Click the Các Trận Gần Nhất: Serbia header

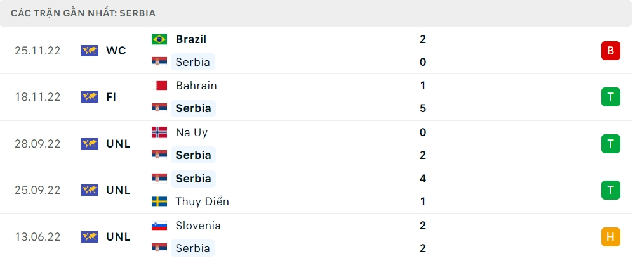pyautogui.click(x=83, y=13)
